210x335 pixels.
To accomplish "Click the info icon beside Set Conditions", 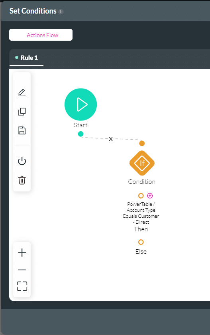I will pos(61,12).
